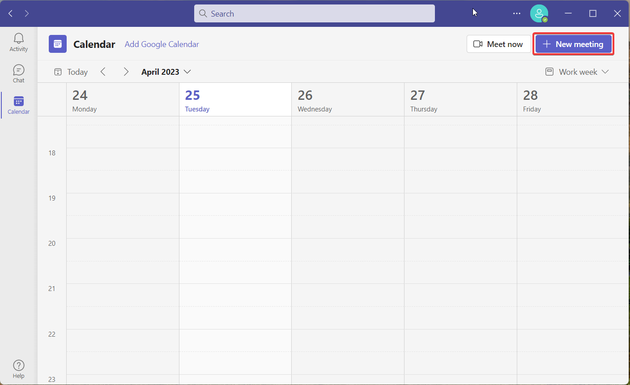Start a meeting with Meet now
This screenshot has width=630, height=385.
pos(498,44)
